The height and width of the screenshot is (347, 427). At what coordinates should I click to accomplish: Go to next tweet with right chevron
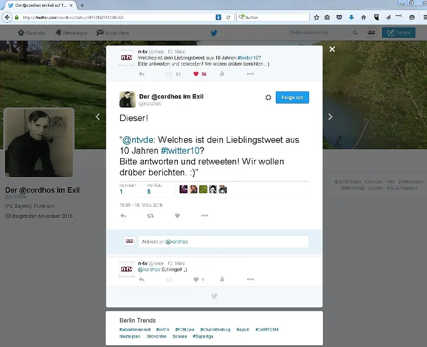tap(330, 117)
